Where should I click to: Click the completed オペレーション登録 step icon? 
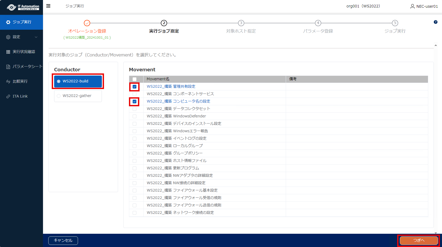[87, 23]
